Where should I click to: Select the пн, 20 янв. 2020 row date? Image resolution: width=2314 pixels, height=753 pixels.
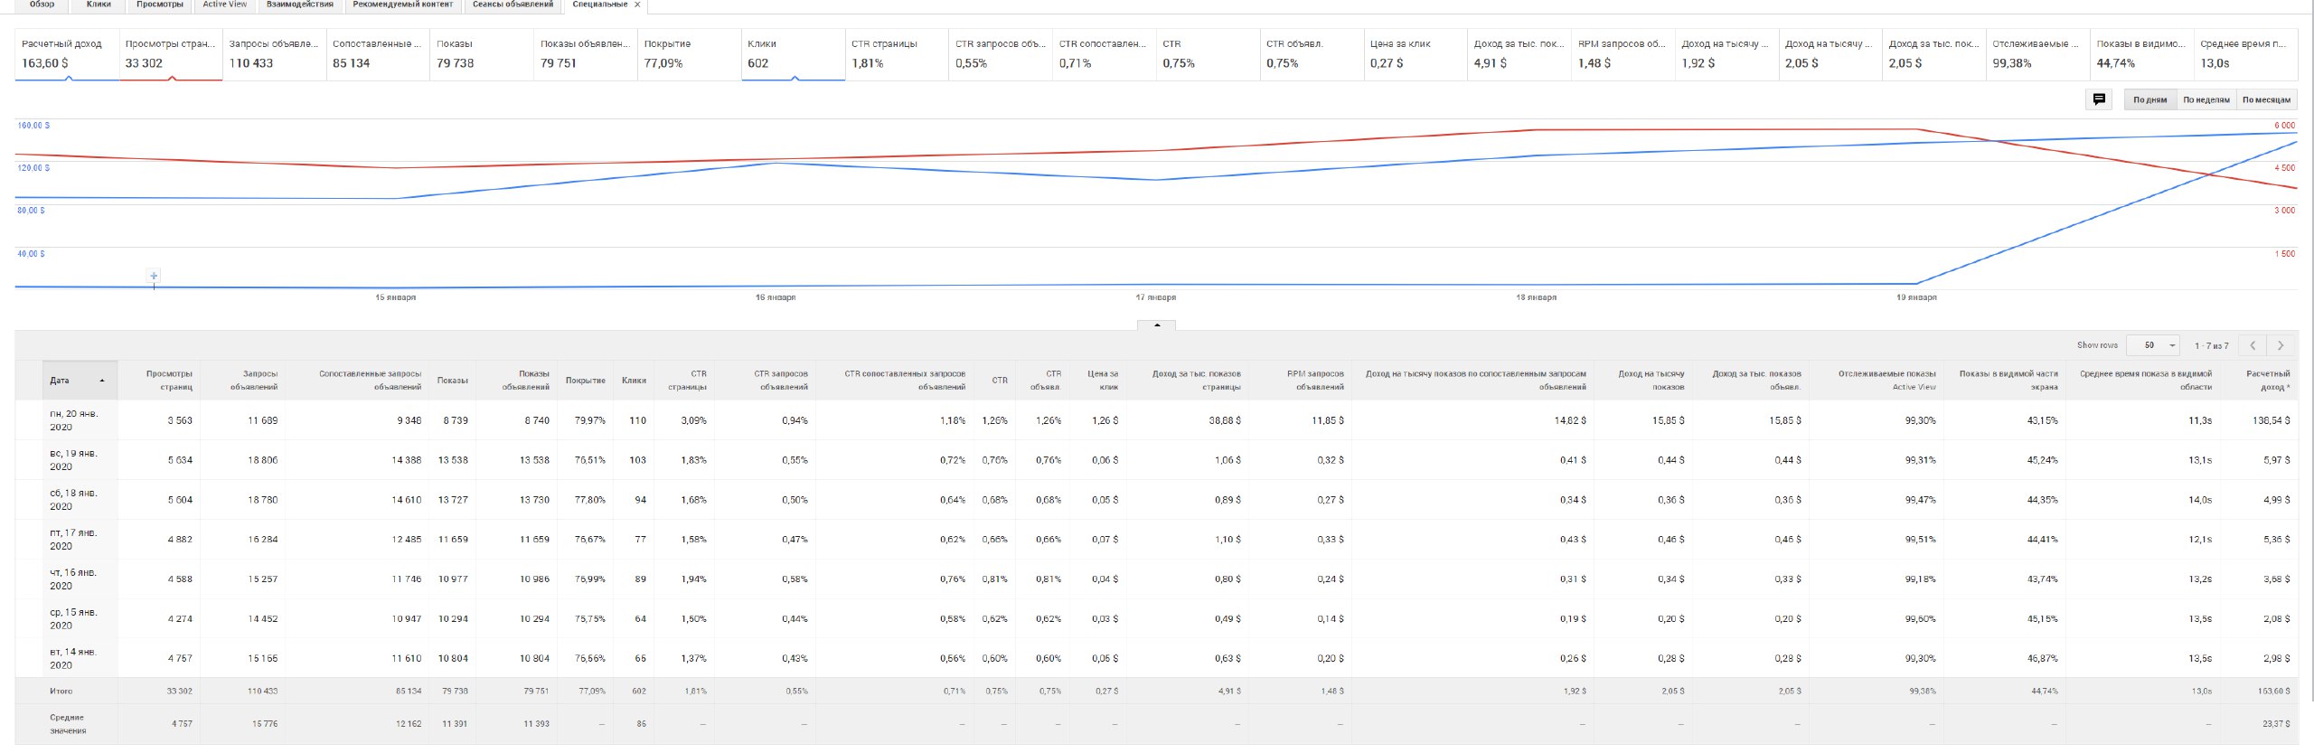(74, 420)
